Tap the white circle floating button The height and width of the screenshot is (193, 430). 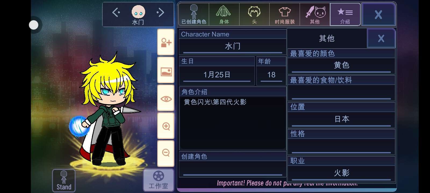[x=34, y=25]
